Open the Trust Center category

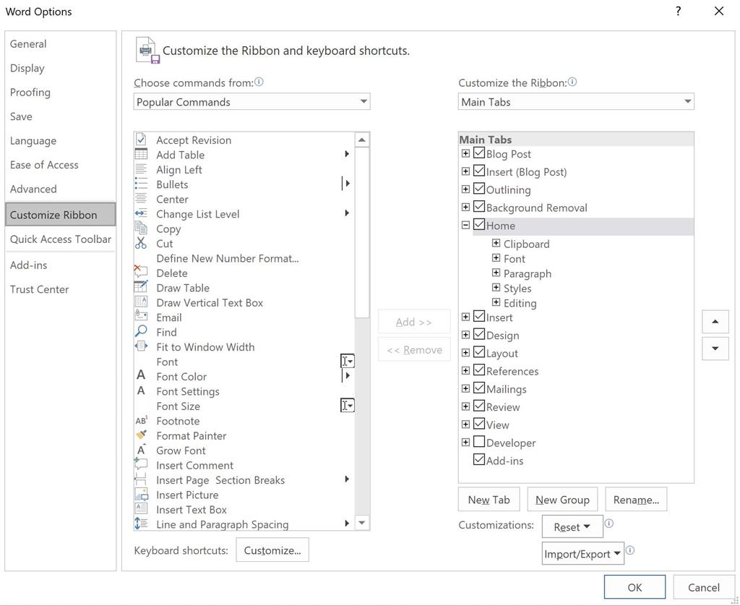point(61,289)
